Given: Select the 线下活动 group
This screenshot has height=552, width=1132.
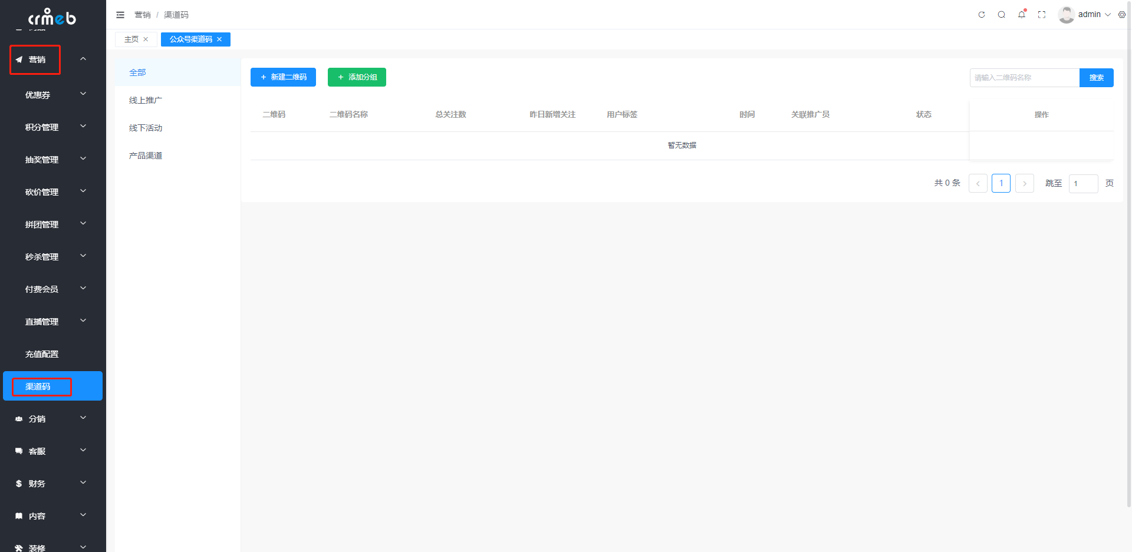Looking at the screenshot, I should pyautogui.click(x=177, y=128).
